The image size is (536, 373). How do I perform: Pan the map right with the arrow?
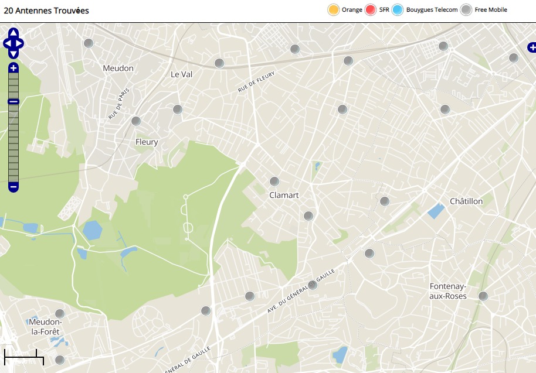pyautogui.click(x=20, y=43)
